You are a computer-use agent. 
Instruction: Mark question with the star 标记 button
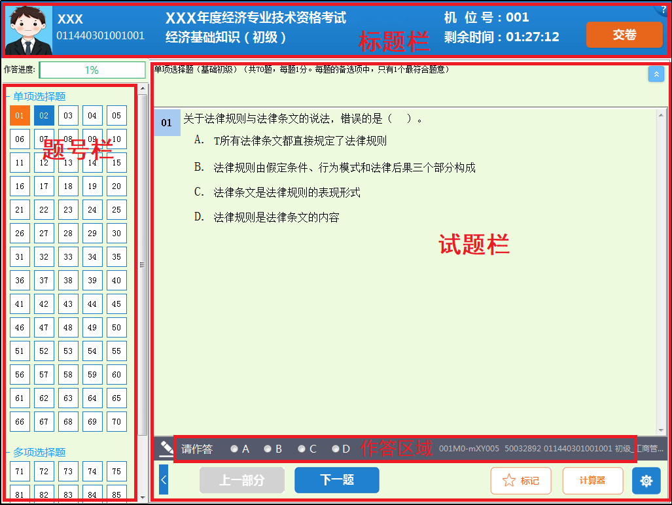tap(521, 481)
